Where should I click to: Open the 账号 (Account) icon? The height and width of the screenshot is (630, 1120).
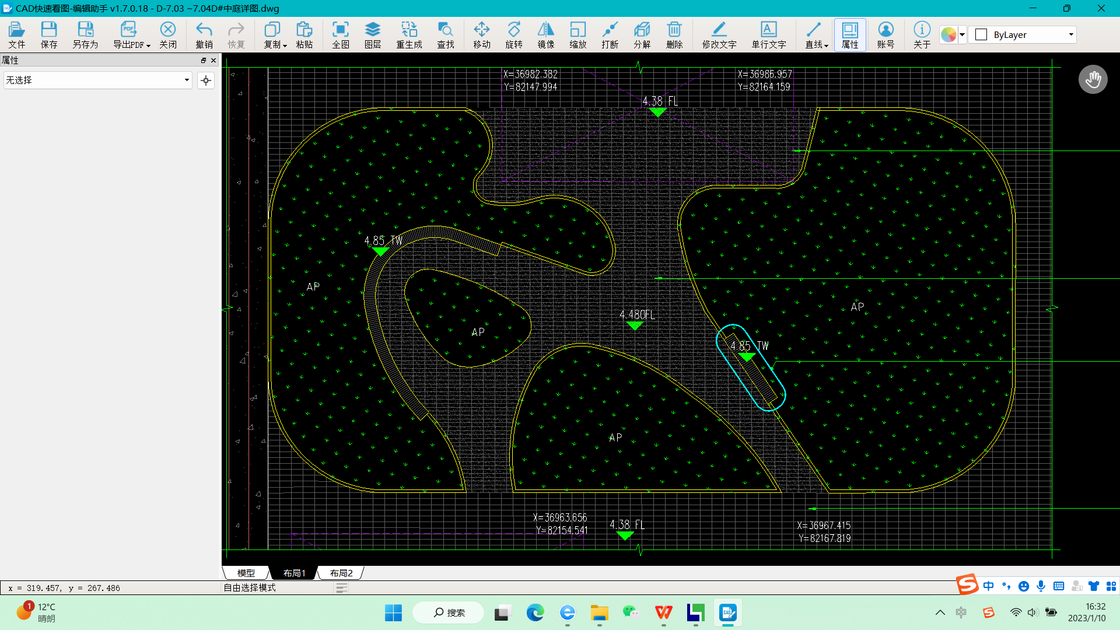click(885, 34)
